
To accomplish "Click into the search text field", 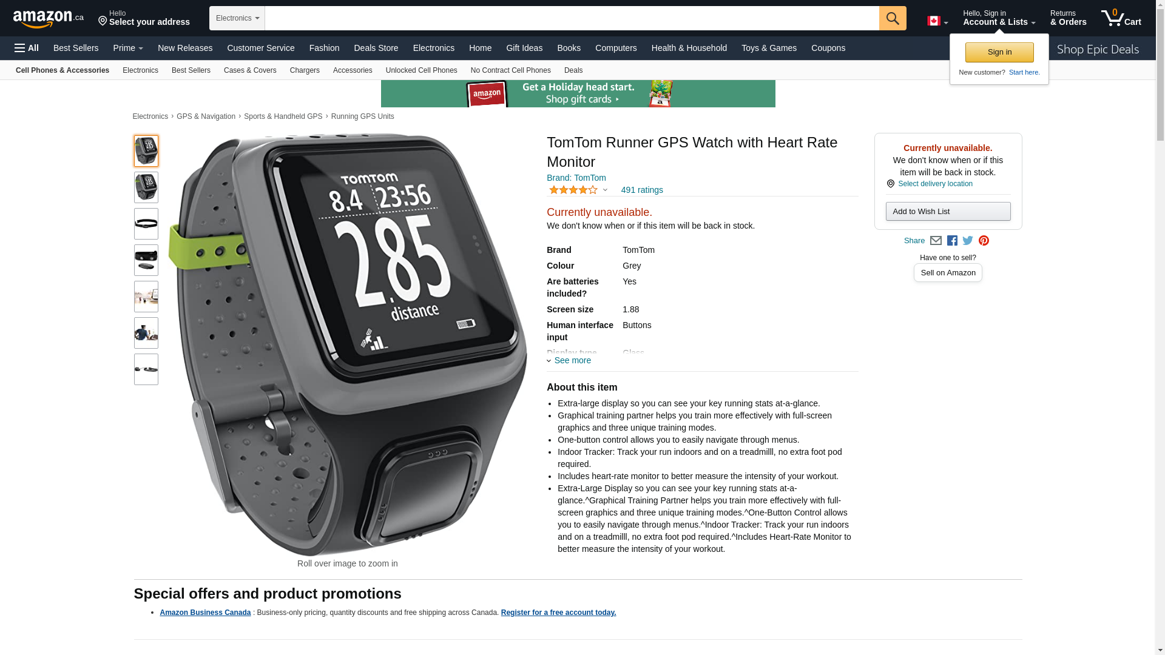I will pyautogui.click(x=572, y=18).
